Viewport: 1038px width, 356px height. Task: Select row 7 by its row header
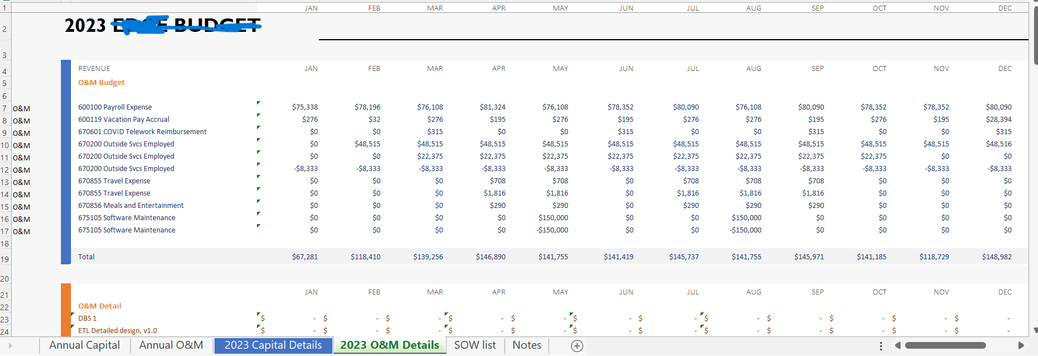[x=4, y=108]
